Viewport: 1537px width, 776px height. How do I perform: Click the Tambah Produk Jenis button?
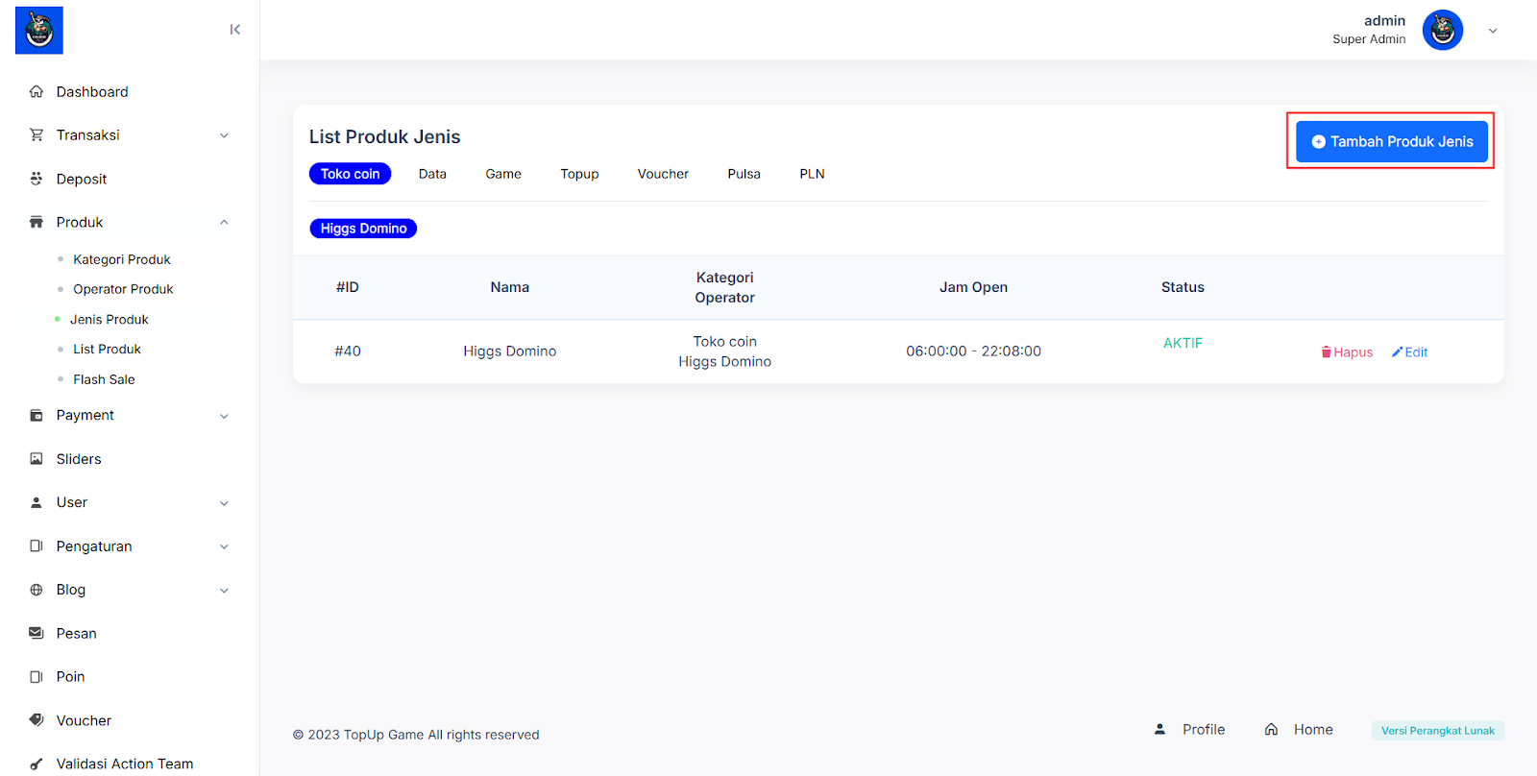pos(1391,141)
